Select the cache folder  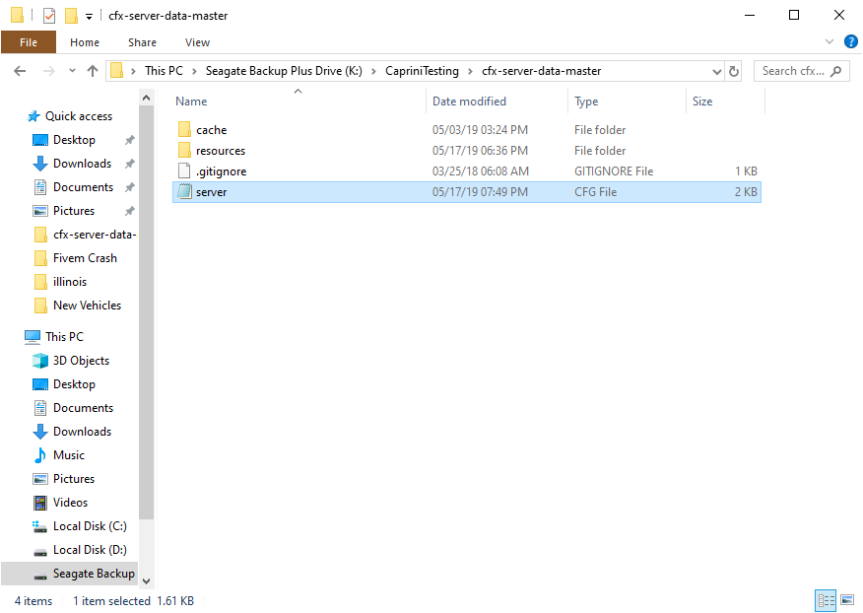[x=467, y=130]
